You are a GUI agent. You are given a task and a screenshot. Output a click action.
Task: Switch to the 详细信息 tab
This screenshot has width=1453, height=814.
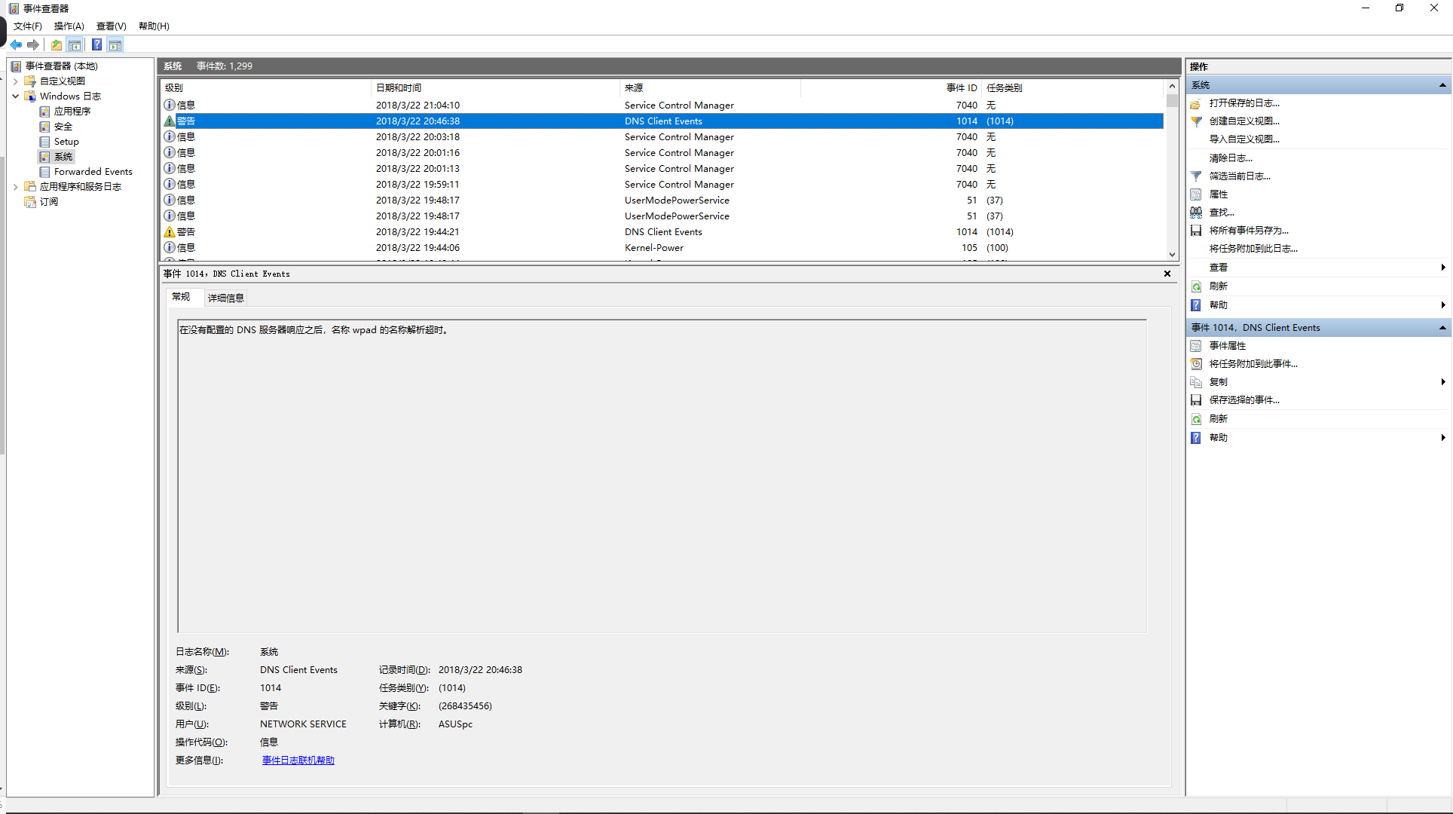tap(225, 298)
